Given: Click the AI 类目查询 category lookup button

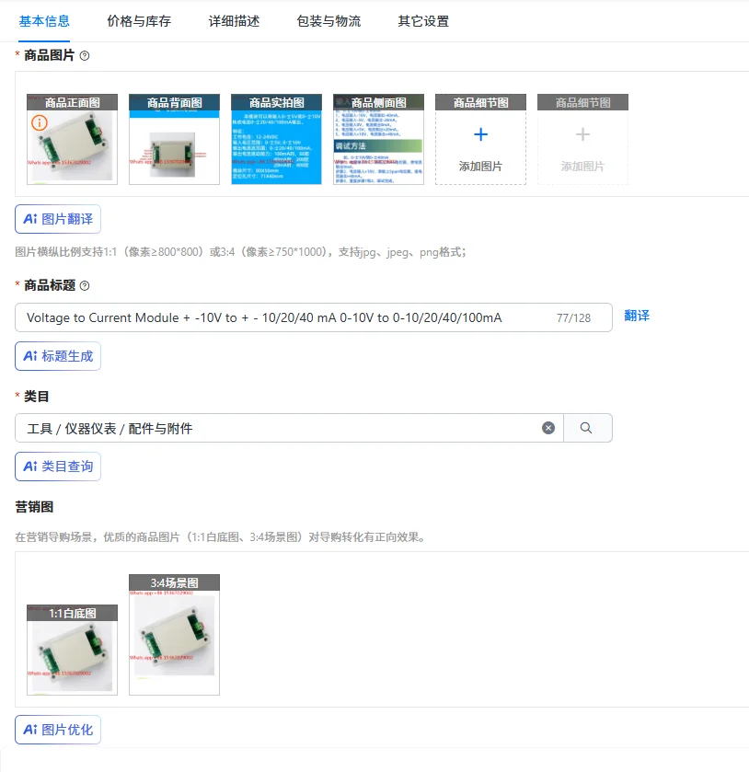Looking at the screenshot, I should (x=58, y=467).
